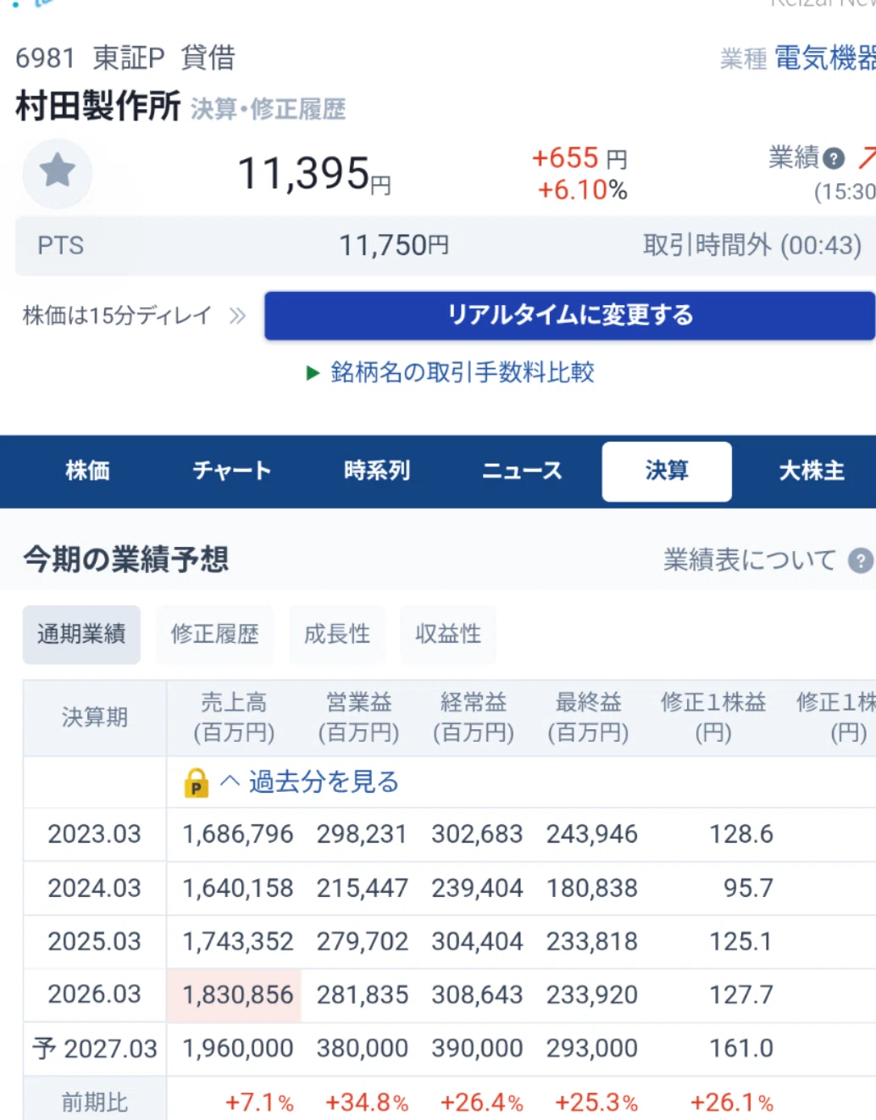Click 前期比 row label
Image resolution: width=876 pixels, height=1120 pixels.
95,1101
